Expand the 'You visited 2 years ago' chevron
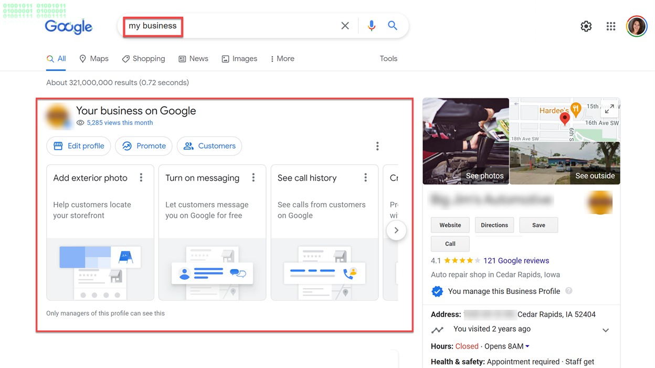 pyautogui.click(x=606, y=330)
